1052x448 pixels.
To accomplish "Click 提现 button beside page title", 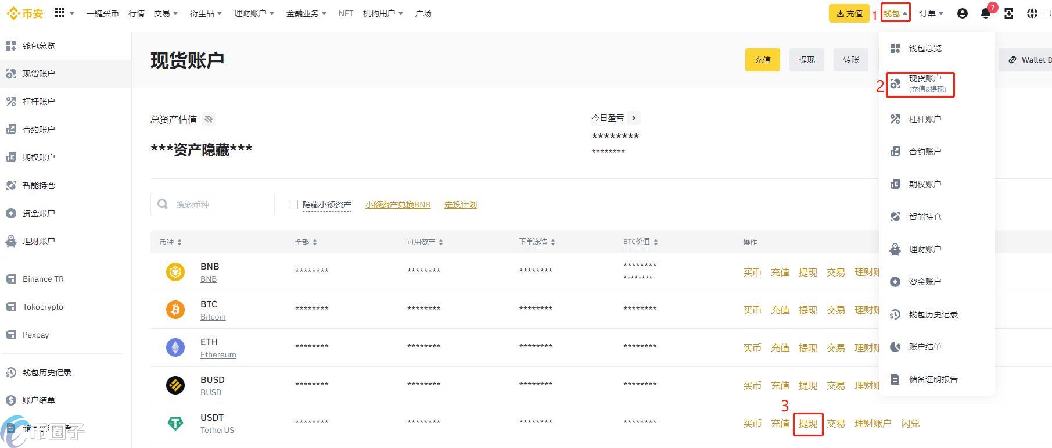I will pyautogui.click(x=807, y=60).
